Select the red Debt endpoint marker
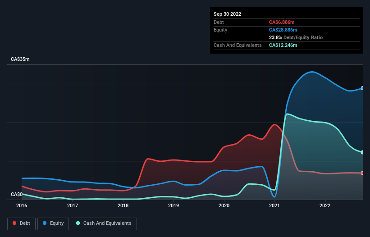 [x=362, y=173]
